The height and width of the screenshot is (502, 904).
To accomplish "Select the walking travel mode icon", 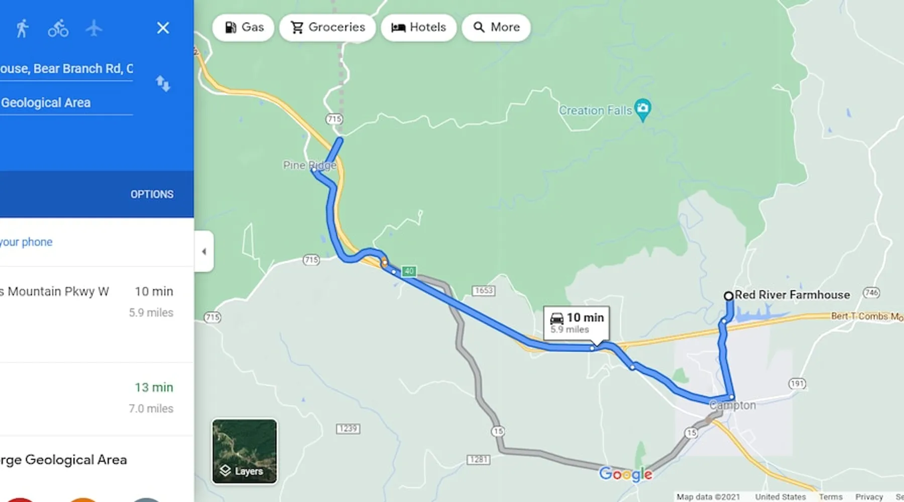I will coord(22,29).
